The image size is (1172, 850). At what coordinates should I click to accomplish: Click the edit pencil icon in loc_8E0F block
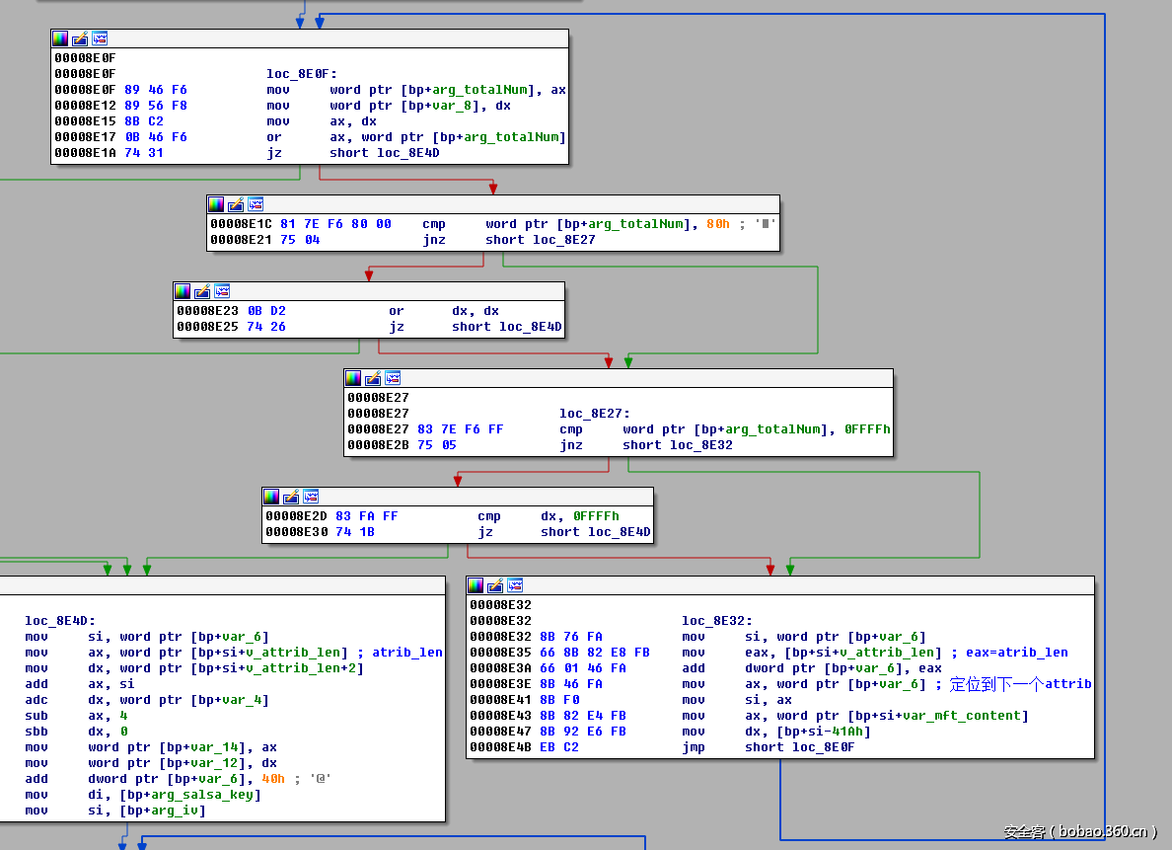coord(80,39)
